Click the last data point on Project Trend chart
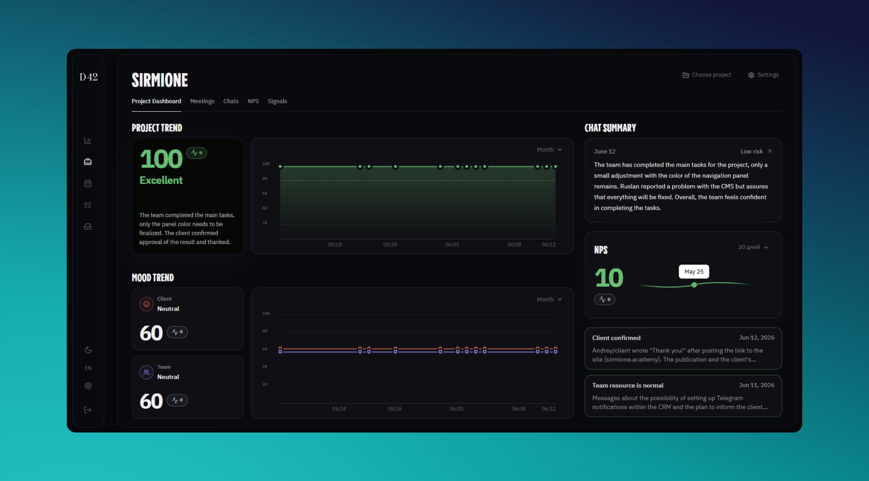 pyautogui.click(x=555, y=166)
